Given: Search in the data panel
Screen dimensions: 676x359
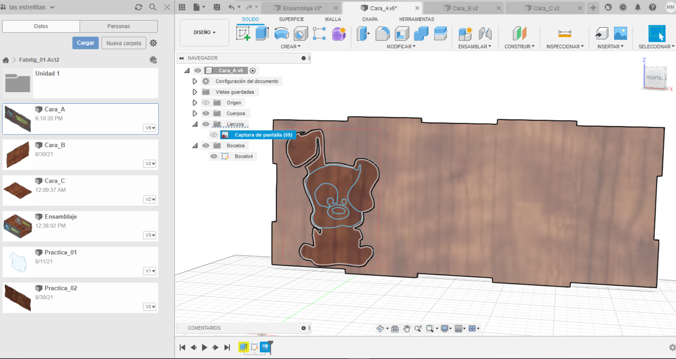Looking at the screenshot, I should 153,7.
